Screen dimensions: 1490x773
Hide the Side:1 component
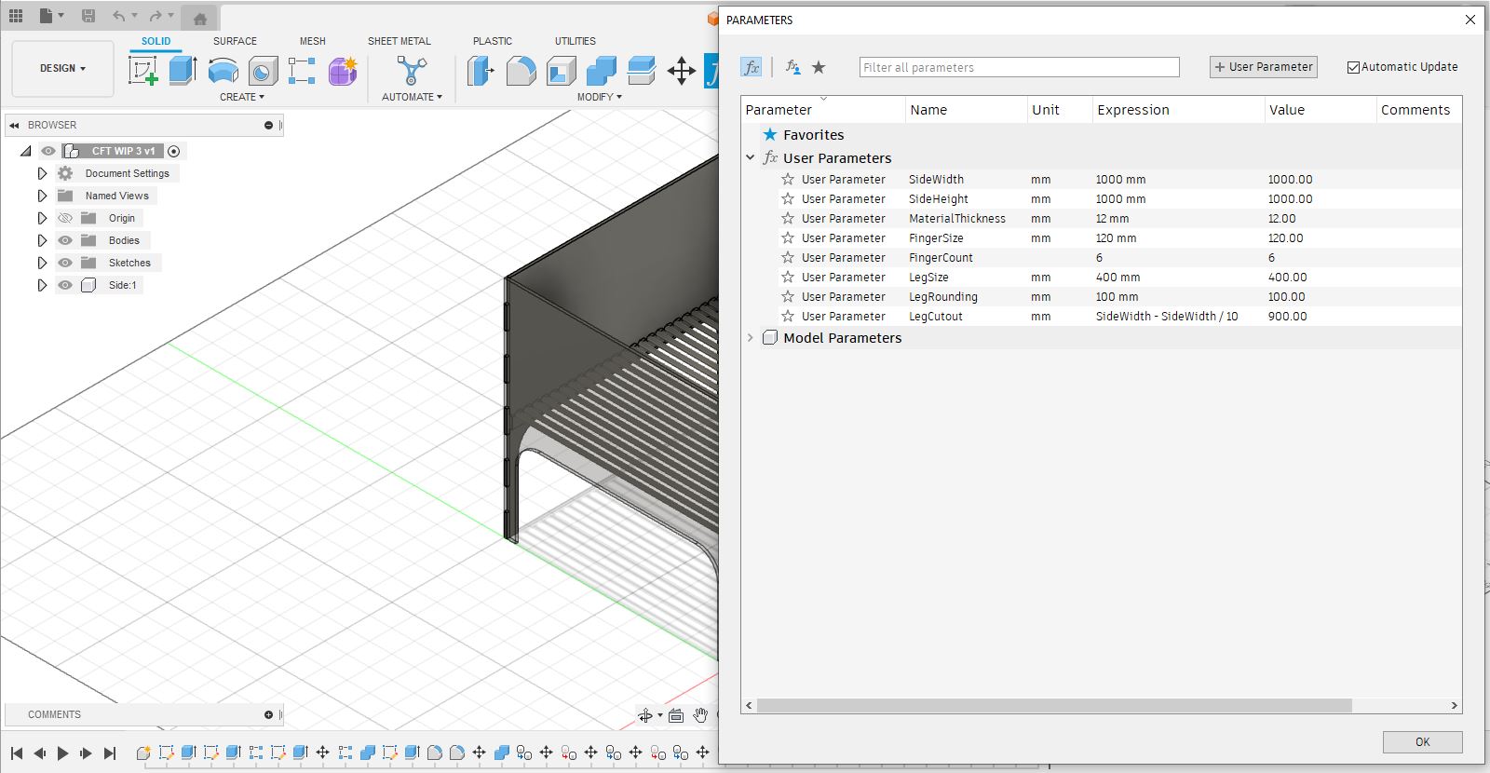[x=65, y=285]
